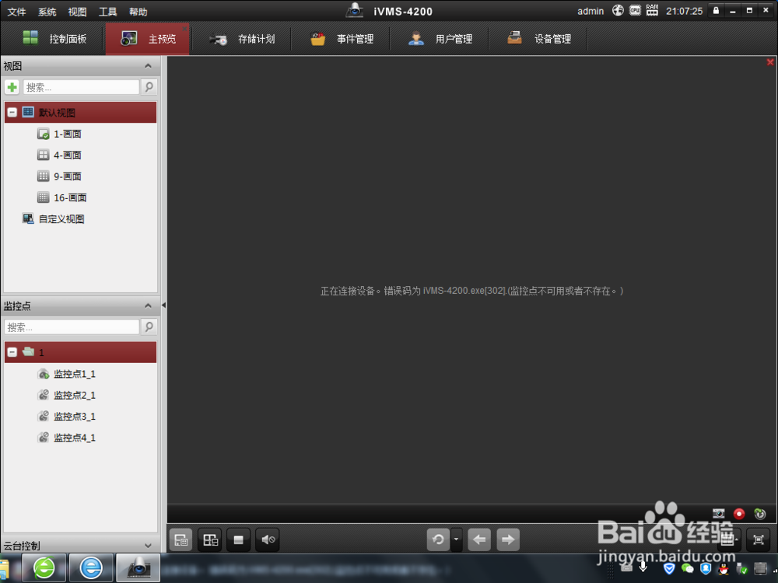Expand the 云台控制 PTZ control panel

coord(148,546)
